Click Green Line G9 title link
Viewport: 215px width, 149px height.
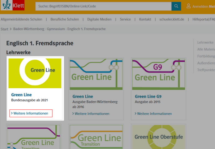click(149, 96)
